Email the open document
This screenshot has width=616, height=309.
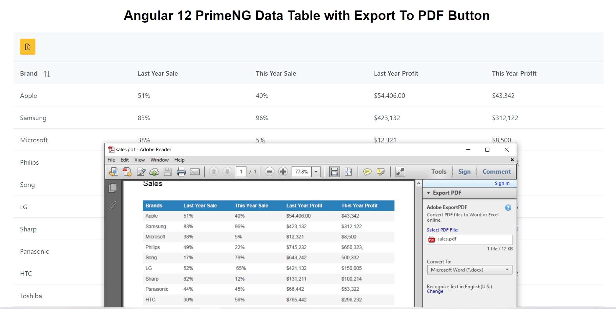click(x=195, y=172)
